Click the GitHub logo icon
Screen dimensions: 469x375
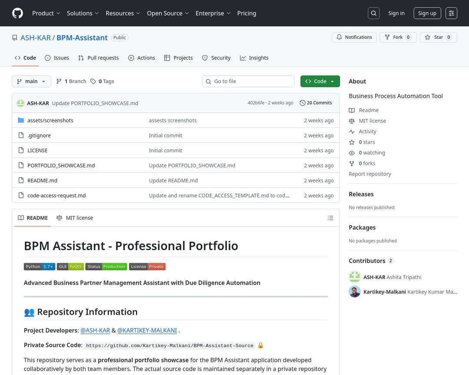coord(17,13)
